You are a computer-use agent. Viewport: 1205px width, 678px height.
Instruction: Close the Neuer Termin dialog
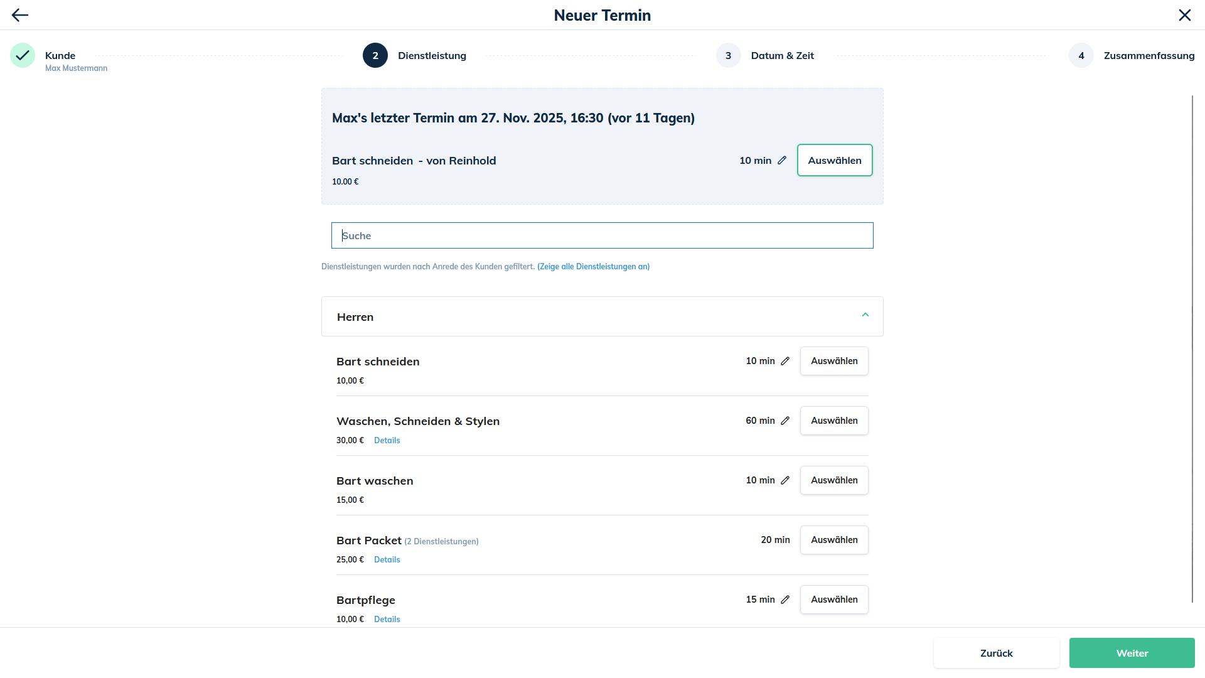tap(1184, 15)
